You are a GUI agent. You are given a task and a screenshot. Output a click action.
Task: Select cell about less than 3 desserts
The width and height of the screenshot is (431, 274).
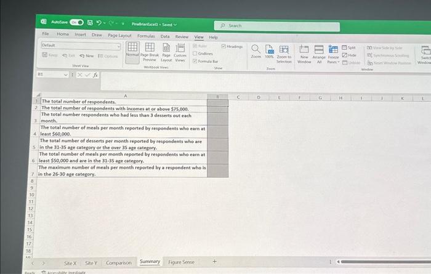click(x=123, y=118)
